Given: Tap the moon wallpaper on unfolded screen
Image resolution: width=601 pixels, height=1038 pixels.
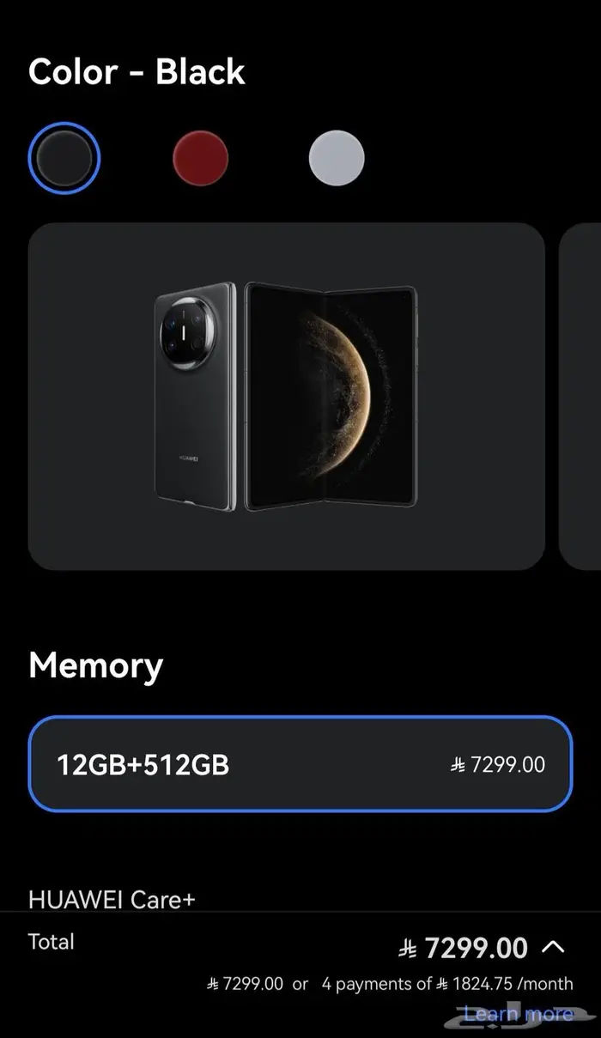Looking at the screenshot, I should pyautogui.click(x=342, y=397).
